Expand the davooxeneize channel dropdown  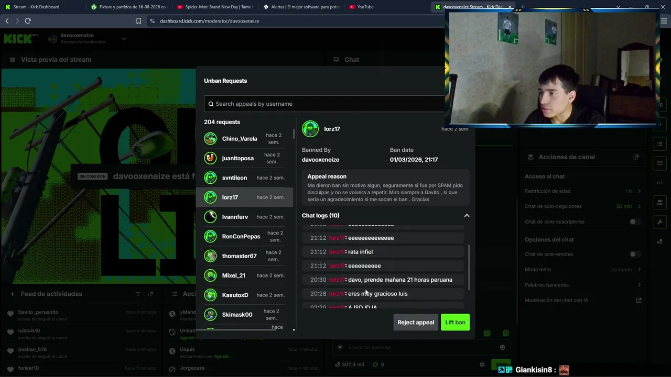124,38
